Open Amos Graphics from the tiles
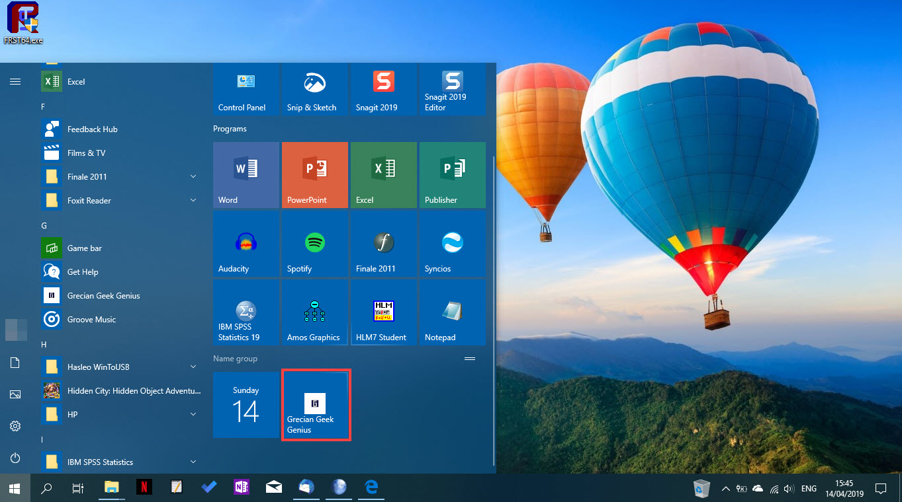Screen dimensions: 902x502 tap(314, 312)
